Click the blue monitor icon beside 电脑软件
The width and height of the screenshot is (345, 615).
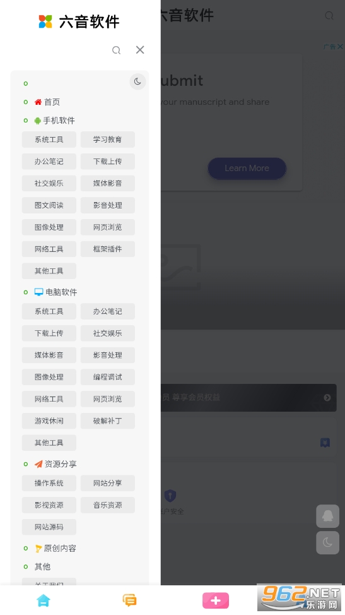(x=38, y=292)
